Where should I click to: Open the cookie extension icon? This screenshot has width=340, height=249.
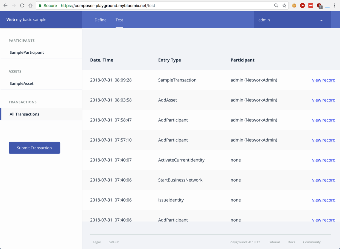click(294, 5)
